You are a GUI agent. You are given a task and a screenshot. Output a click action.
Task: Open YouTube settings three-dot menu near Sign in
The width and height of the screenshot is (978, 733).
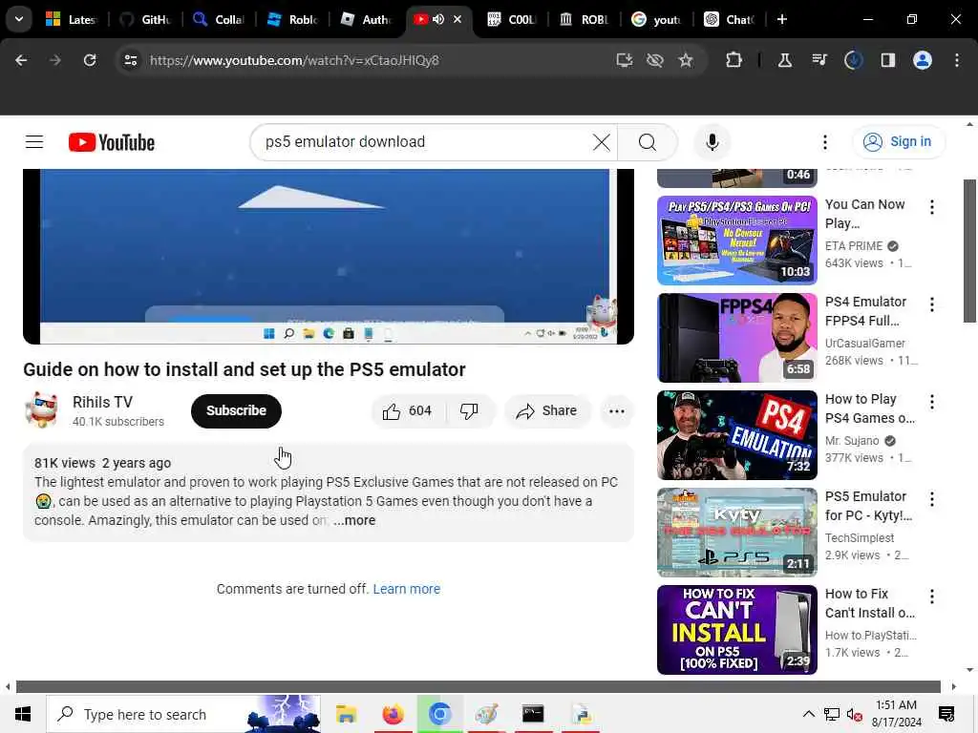tap(824, 142)
